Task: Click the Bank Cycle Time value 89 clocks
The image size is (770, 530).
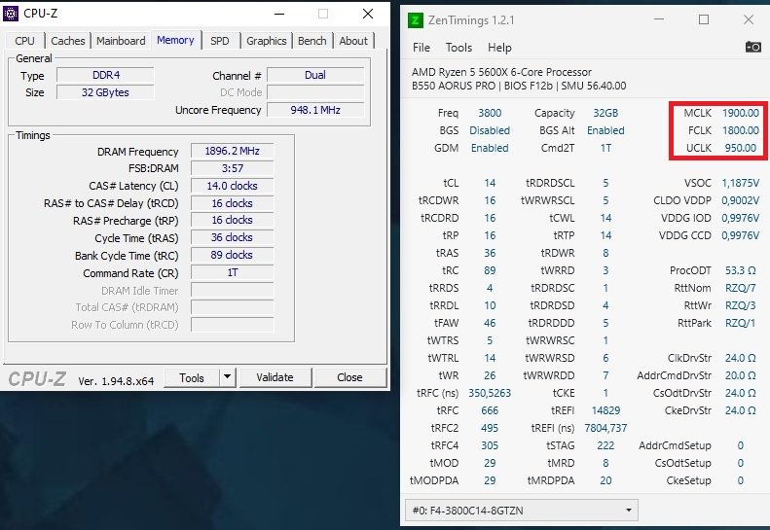Action: click(x=233, y=255)
